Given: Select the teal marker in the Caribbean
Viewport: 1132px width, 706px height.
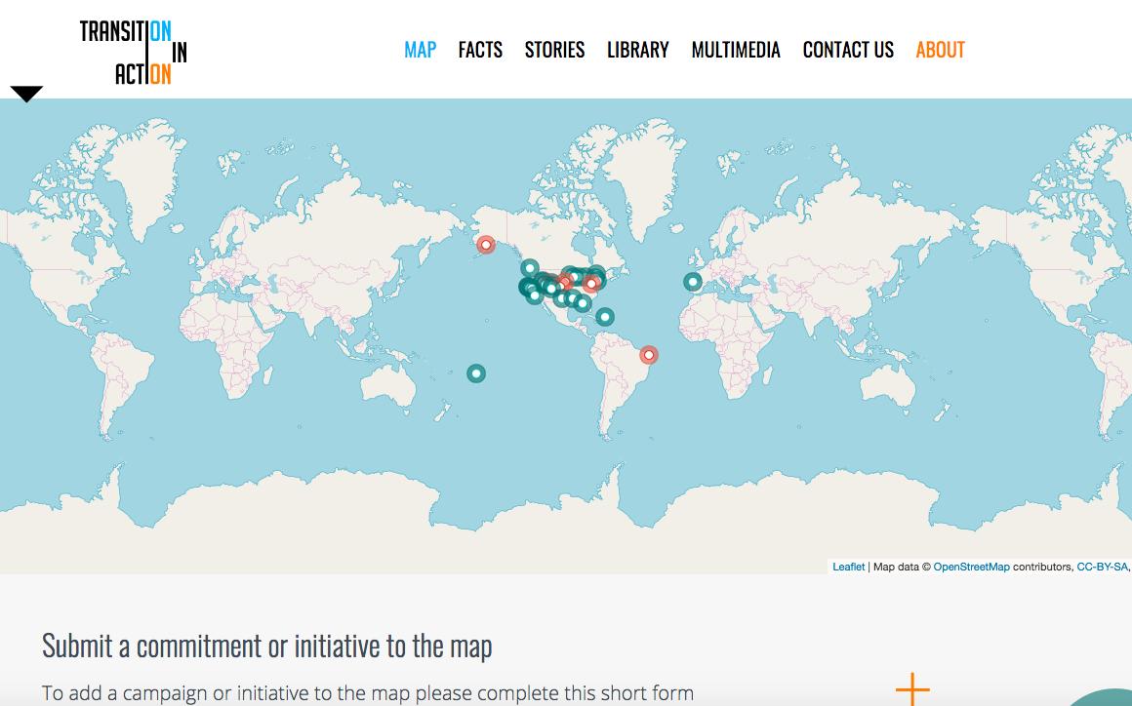Looking at the screenshot, I should point(605,317).
